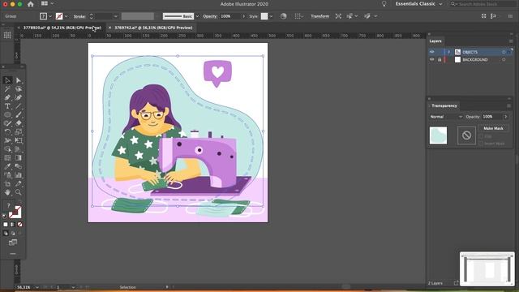Switch to the 3778920.ai document tab

[x=62, y=28]
